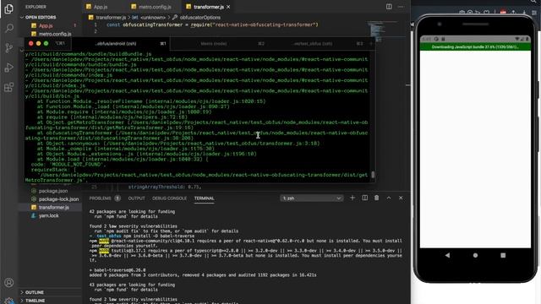Open the Extensions view

point(9,87)
